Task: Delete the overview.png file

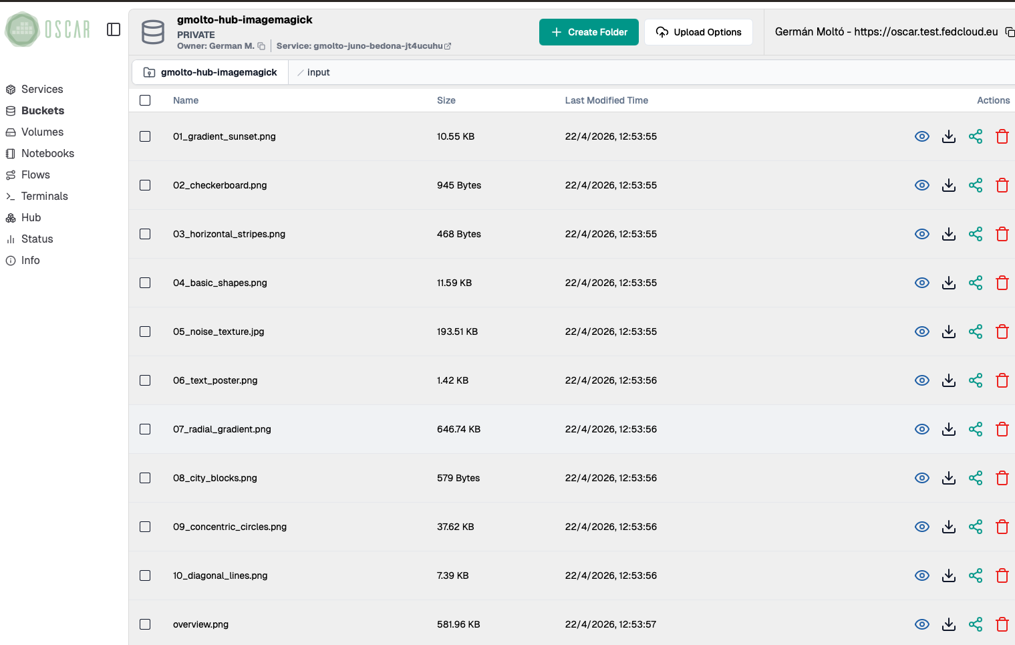Action: tap(1002, 624)
